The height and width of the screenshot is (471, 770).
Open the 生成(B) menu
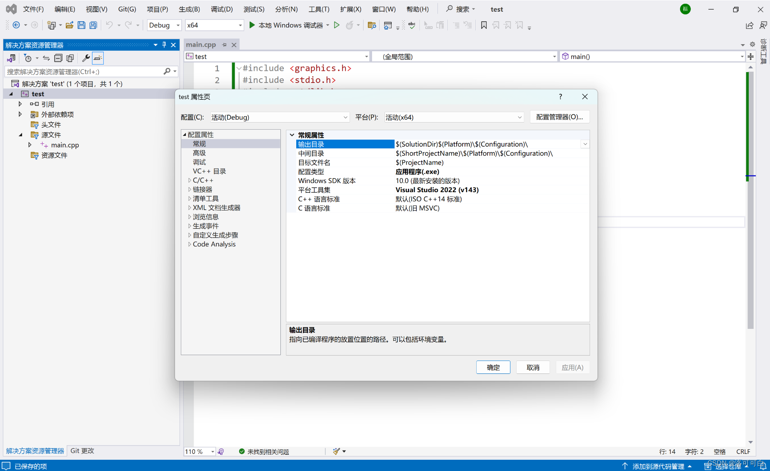(189, 9)
